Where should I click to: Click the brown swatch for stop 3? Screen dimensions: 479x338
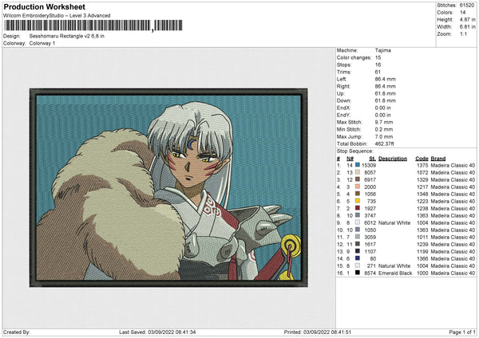pyautogui.click(x=358, y=179)
